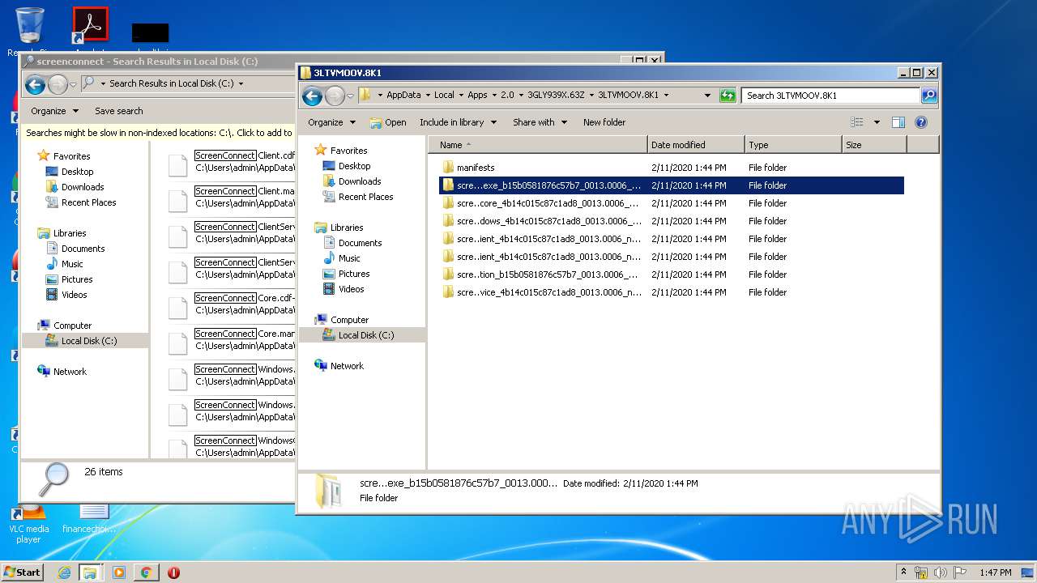This screenshot has height=583, width=1037.
Task: Click search box in 3LTVMOOV.8K1 window
Action: [830, 96]
